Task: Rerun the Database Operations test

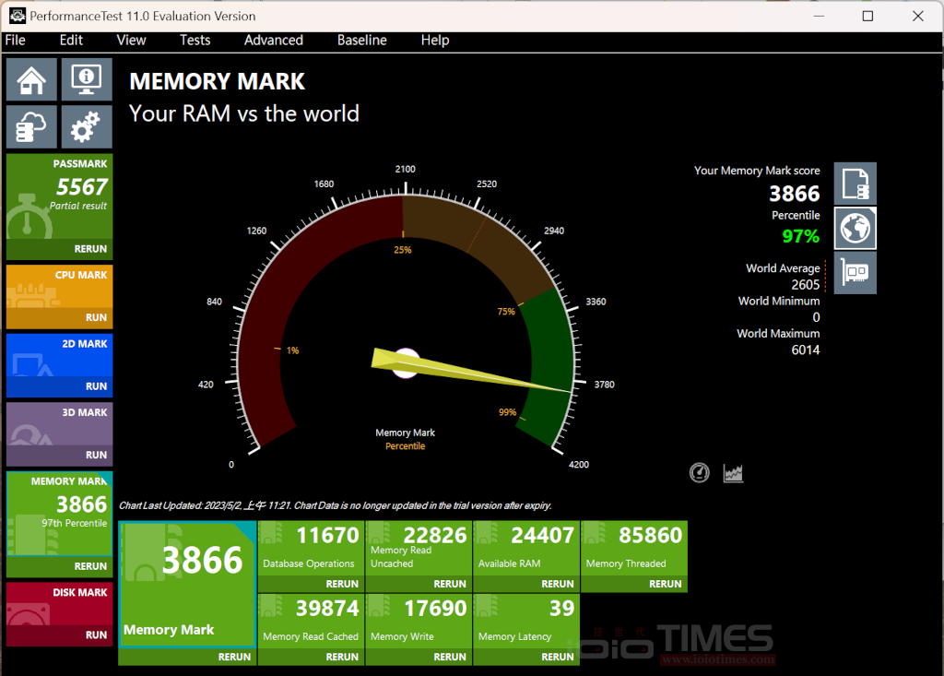Action: pyautogui.click(x=342, y=584)
